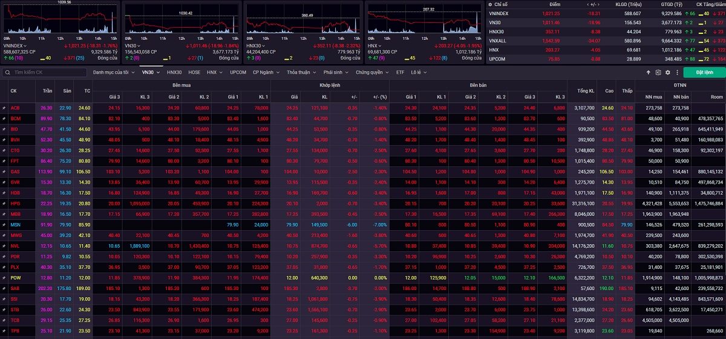Image resolution: width=726 pixels, height=339 pixels.
Task: Open board settings gear next to Đặt lệnh
Action: [668, 72]
